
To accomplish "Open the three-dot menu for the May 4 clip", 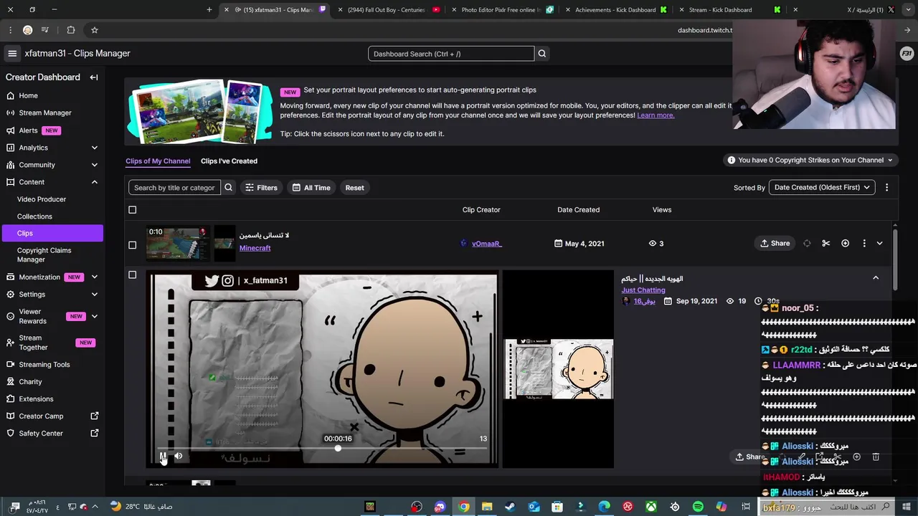I will (864, 244).
